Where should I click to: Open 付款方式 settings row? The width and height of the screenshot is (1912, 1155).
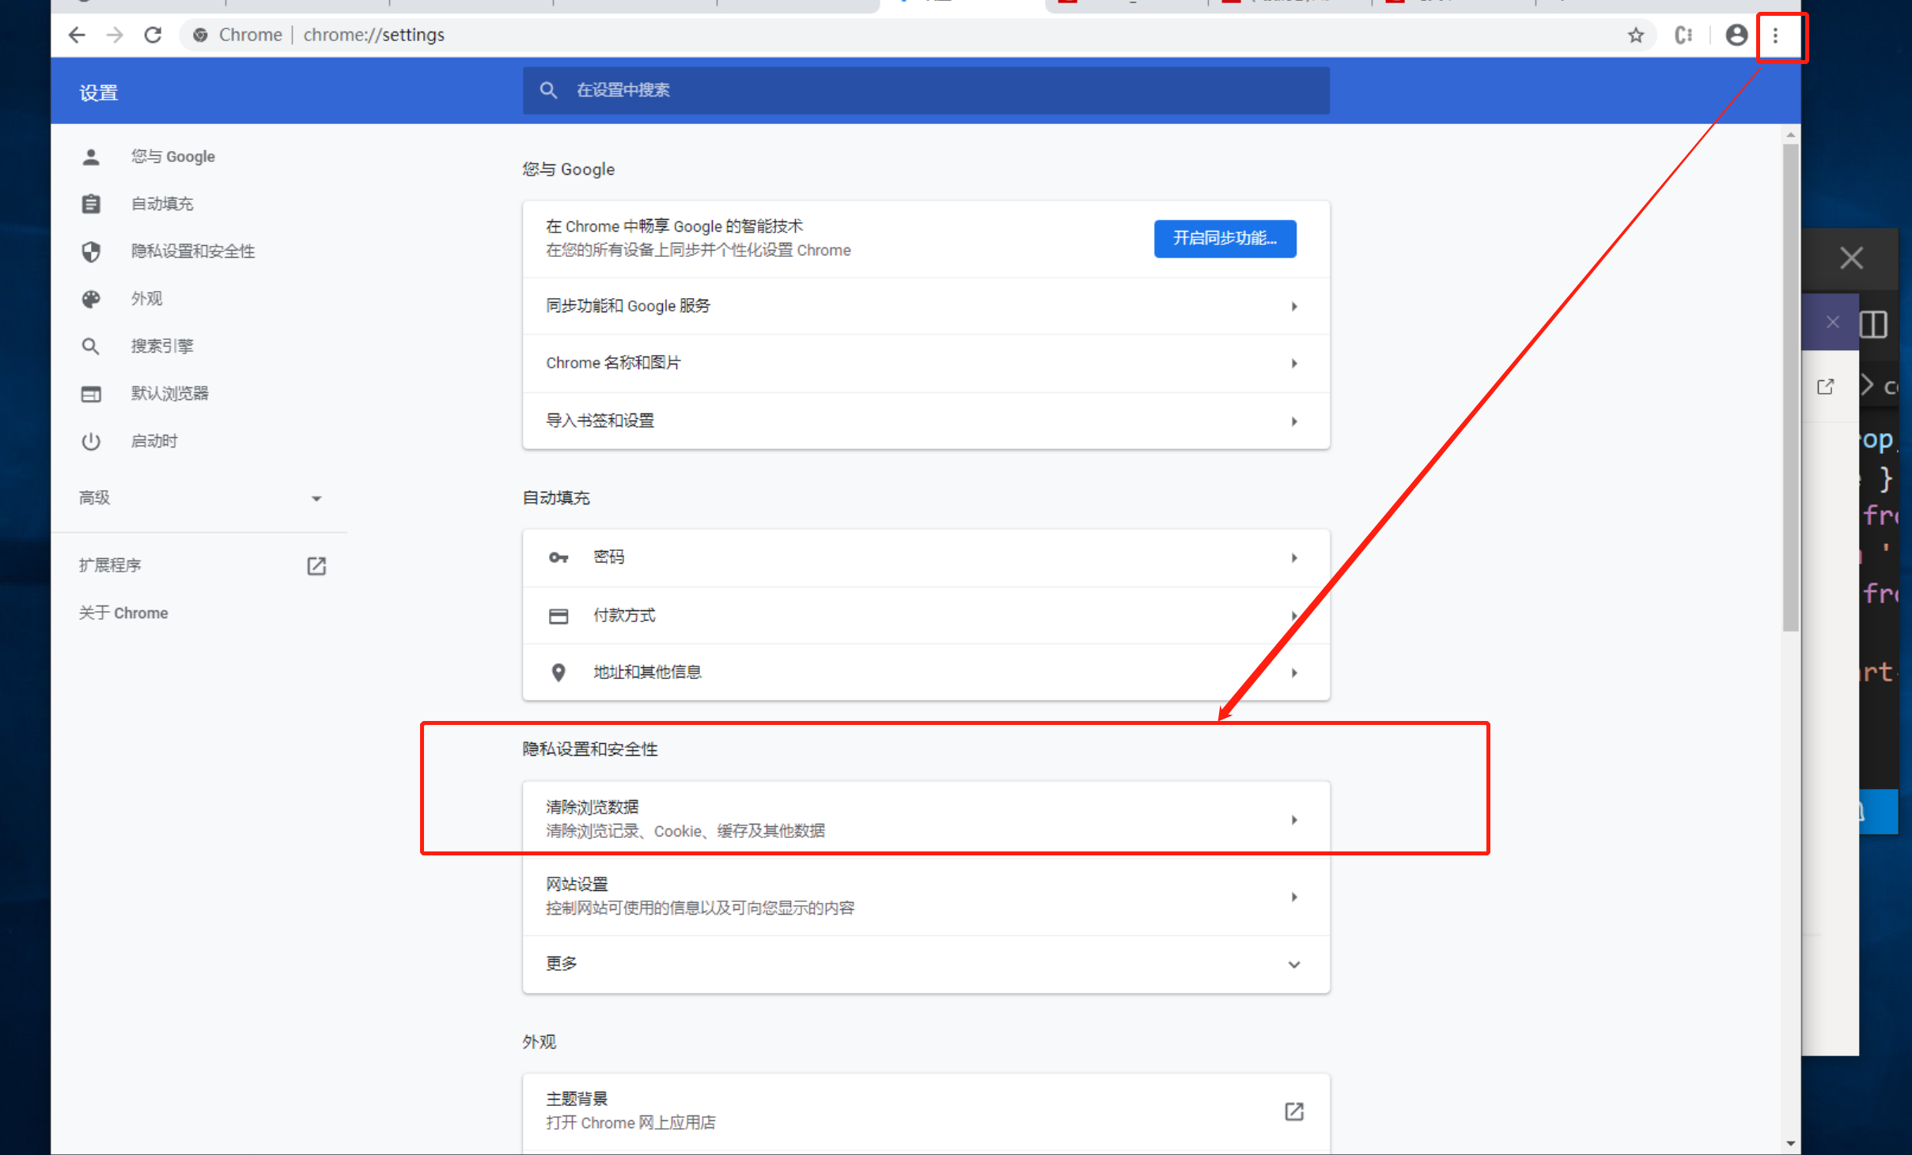point(926,615)
